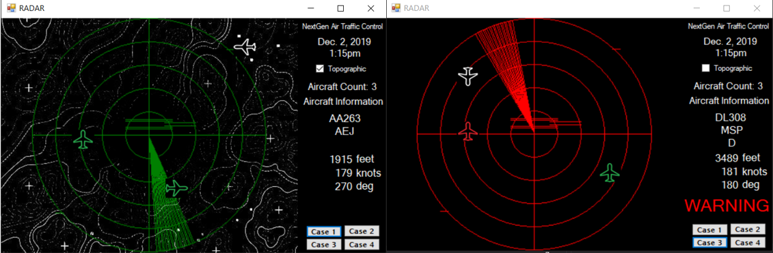Select the red aircraft icon in right radar
The width and height of the screenshot is (773, 253).
coord(468,132)
